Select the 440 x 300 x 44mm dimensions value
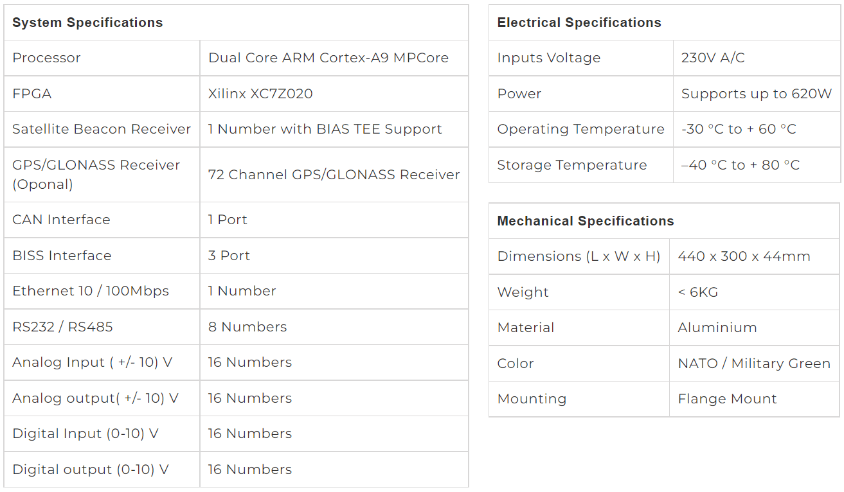The image size is (844, 492). pos(744,256)
